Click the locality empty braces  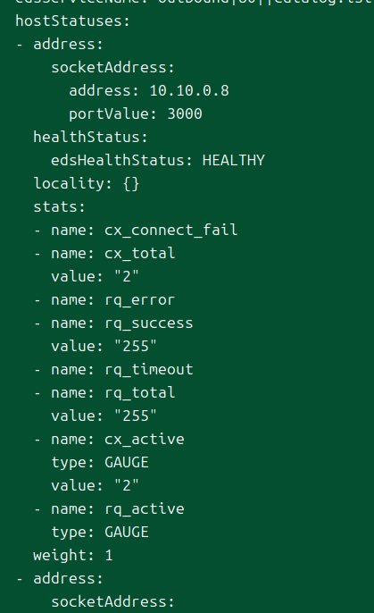point(131,184)
